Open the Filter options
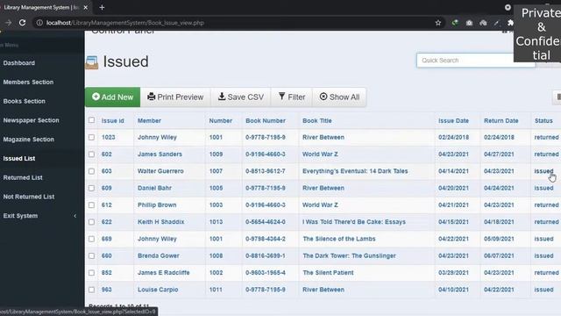The width and height of the screenshot is (561, 316). tap(292, 97)
